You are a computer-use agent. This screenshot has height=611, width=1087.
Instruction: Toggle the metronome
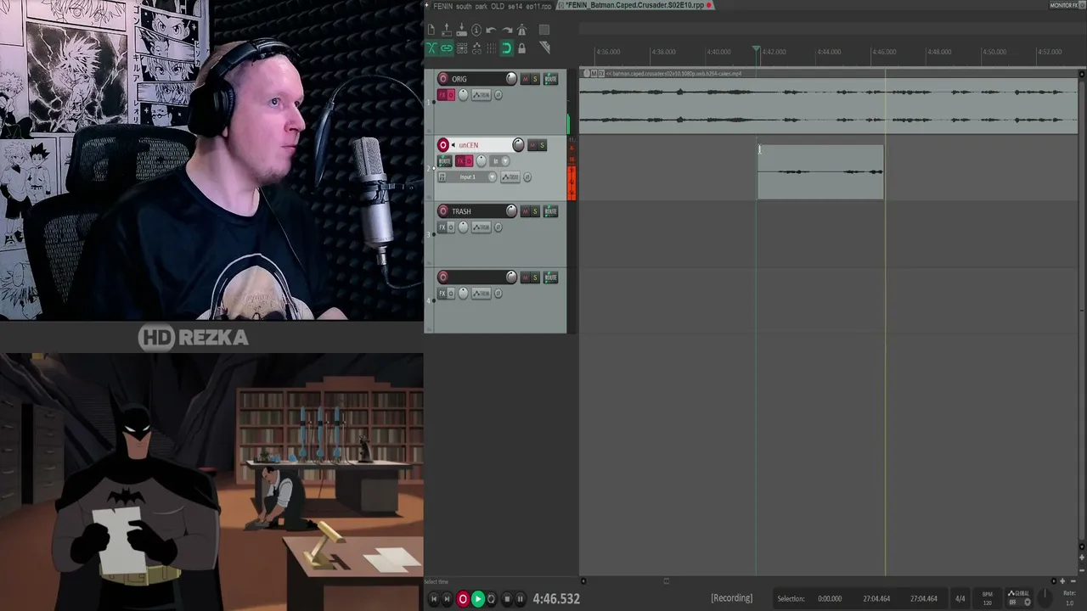point(522,31)
